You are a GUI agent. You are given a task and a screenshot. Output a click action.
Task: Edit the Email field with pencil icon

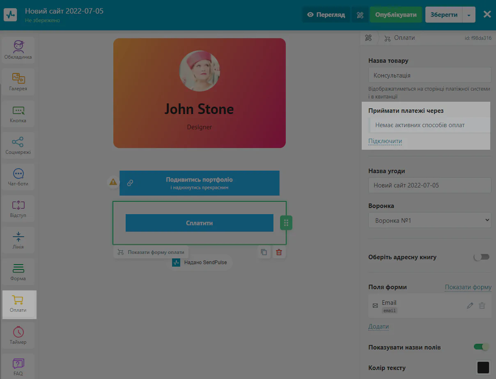pyautogui.click(x=470, y=306)
